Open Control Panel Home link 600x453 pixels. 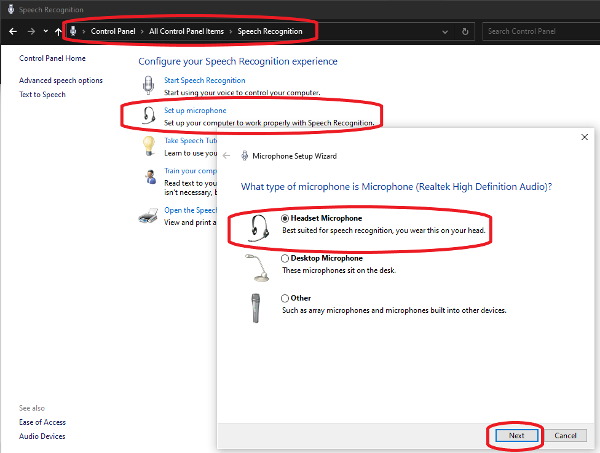coord(52,58)
